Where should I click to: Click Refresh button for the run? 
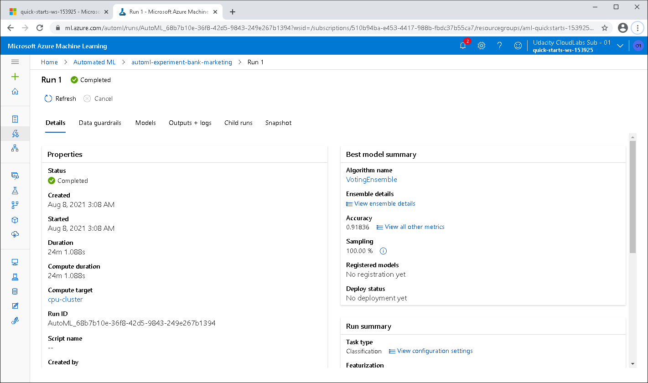(60, 98)
